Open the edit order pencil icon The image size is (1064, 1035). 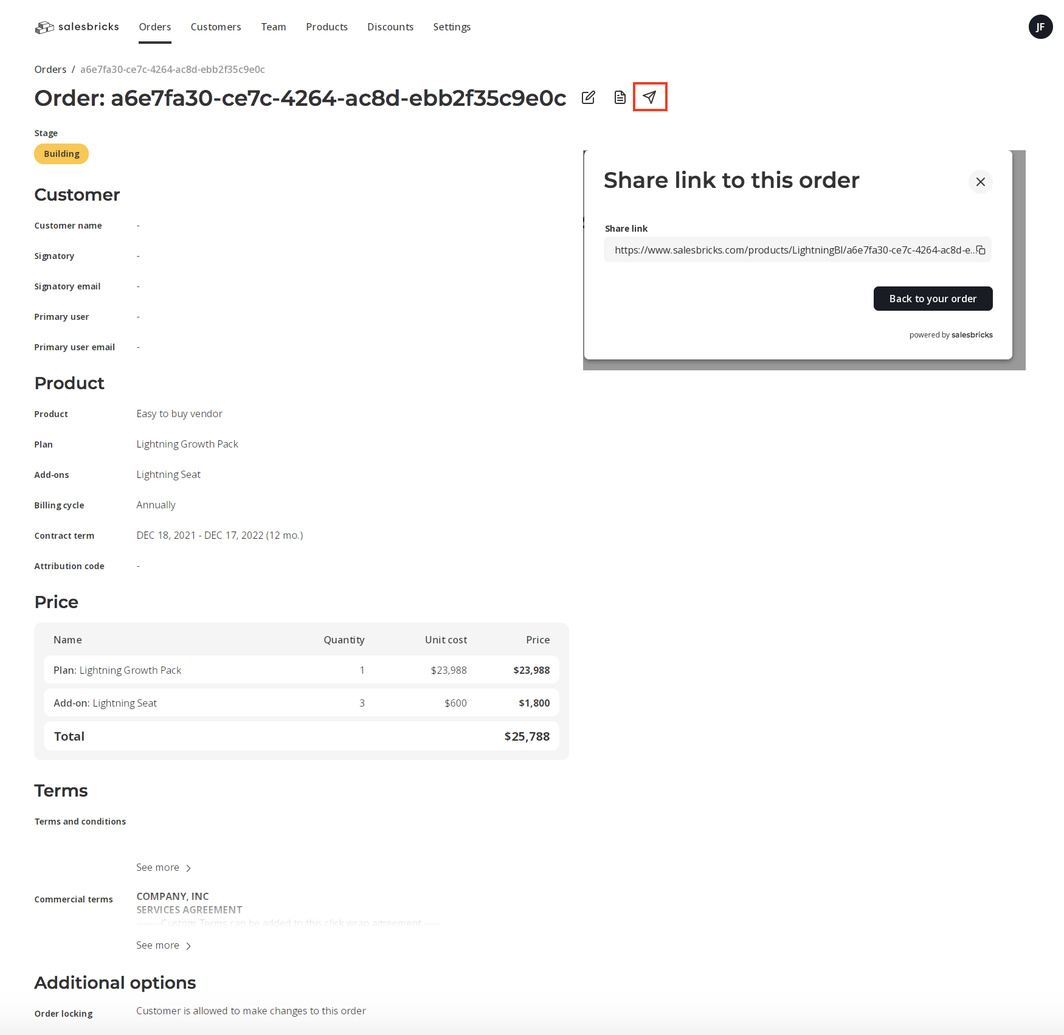point(588,97)
